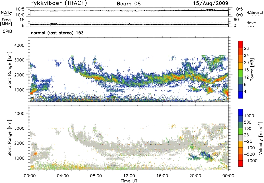The image size is (264, 183).
Task: Click the gray -25 to 25 Velocity color segment
Action: [x=241, y=138]
